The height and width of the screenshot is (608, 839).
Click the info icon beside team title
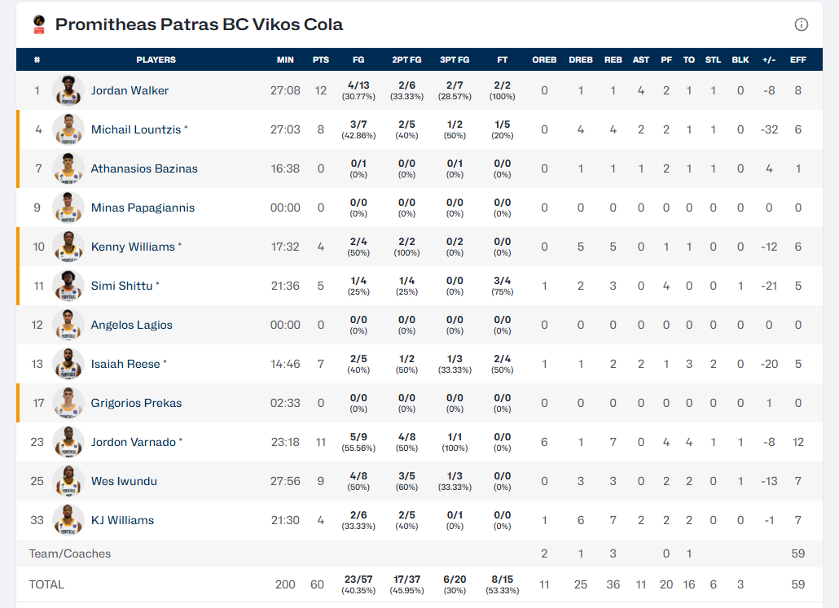point(802,24)
